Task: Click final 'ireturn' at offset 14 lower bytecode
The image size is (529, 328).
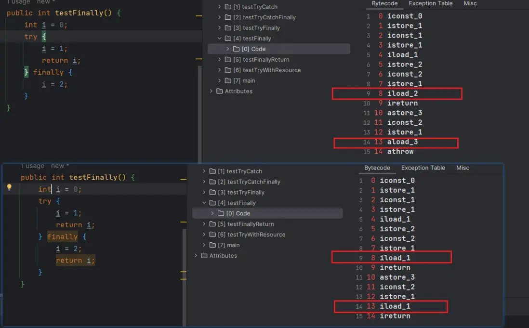Action: tap(395, 316)
